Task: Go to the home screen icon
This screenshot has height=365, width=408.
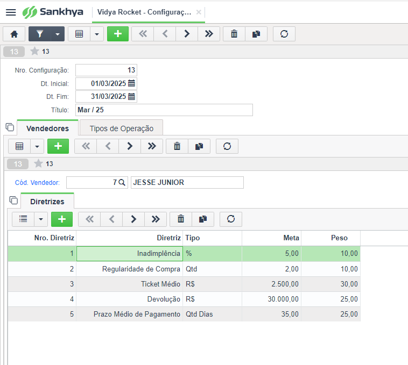Action: (x=14, y=34)
